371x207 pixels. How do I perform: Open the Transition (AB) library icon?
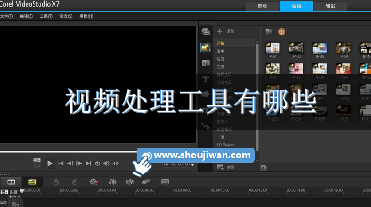(205, 63)
